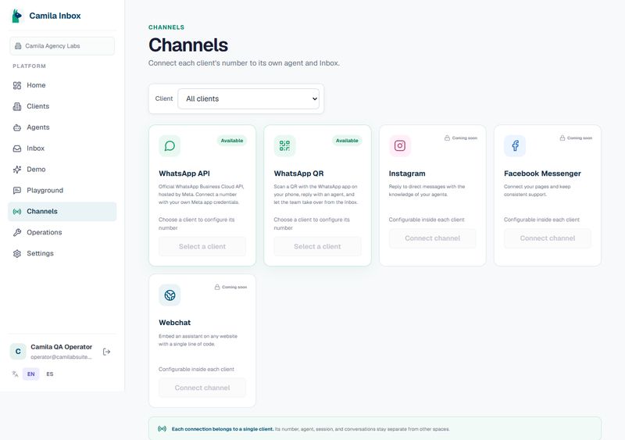Screen dimensions: 625x440
Task: Open Operations from sidebar
Action: (62, 233)
